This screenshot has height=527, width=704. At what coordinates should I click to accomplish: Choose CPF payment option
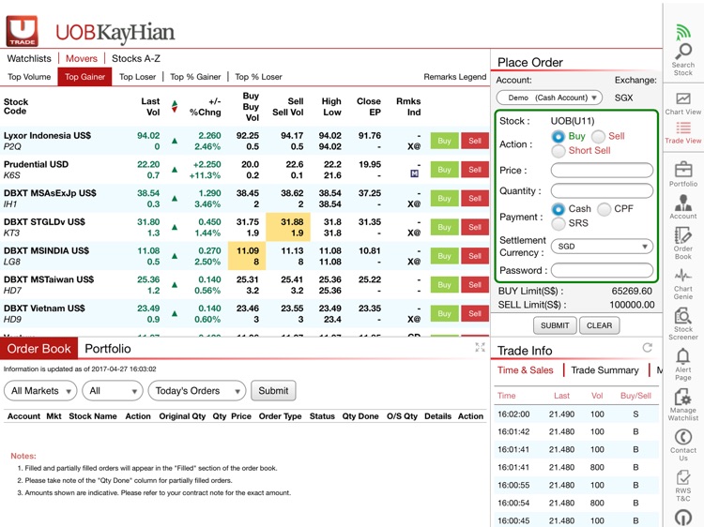coord(604,209)
